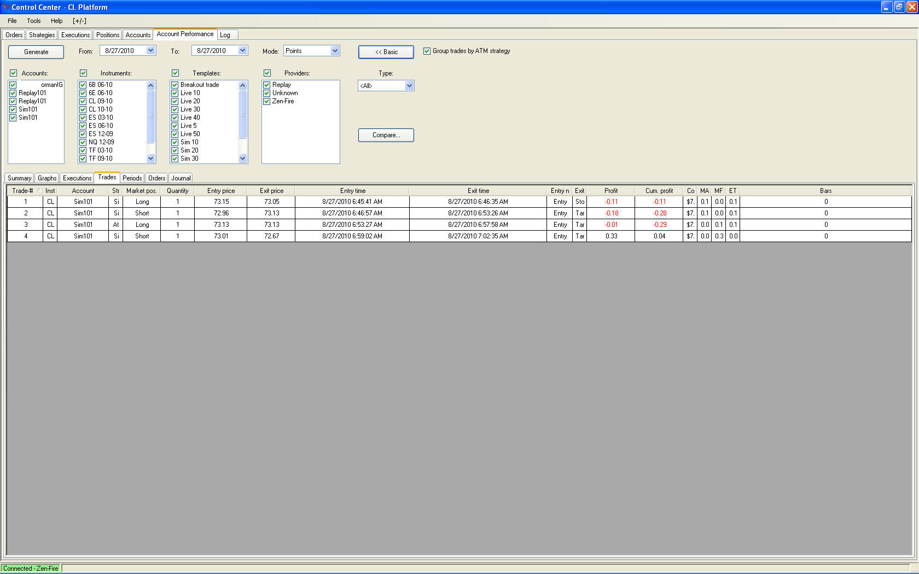Open the Mode Points dropdown
Screen dimensions: 919x574
[335, 50]
